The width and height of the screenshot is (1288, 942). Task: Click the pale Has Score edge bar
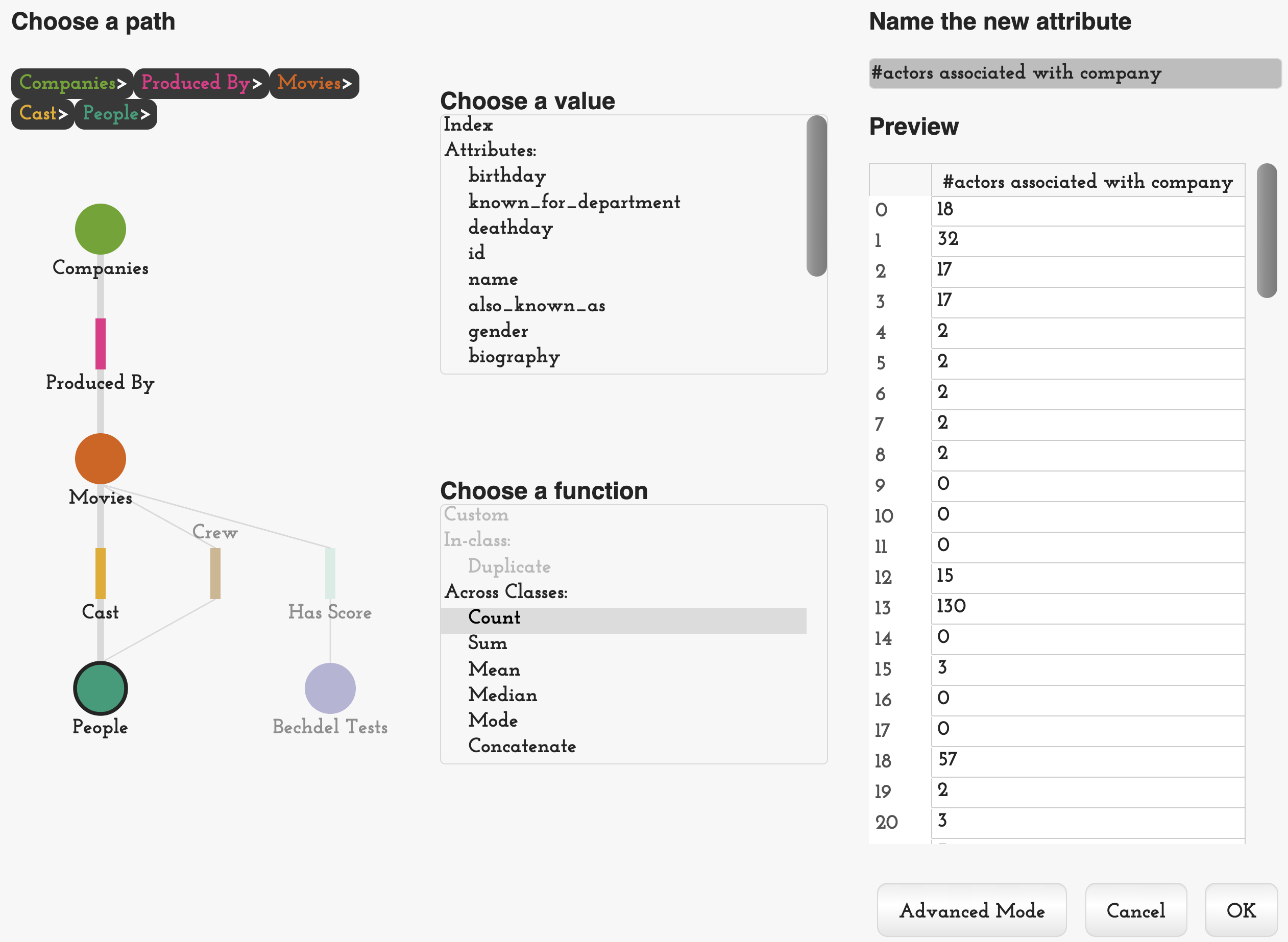point(330,574)
